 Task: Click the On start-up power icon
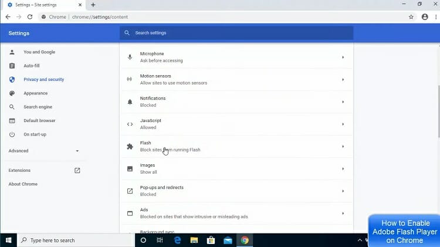tap(12, 134)
